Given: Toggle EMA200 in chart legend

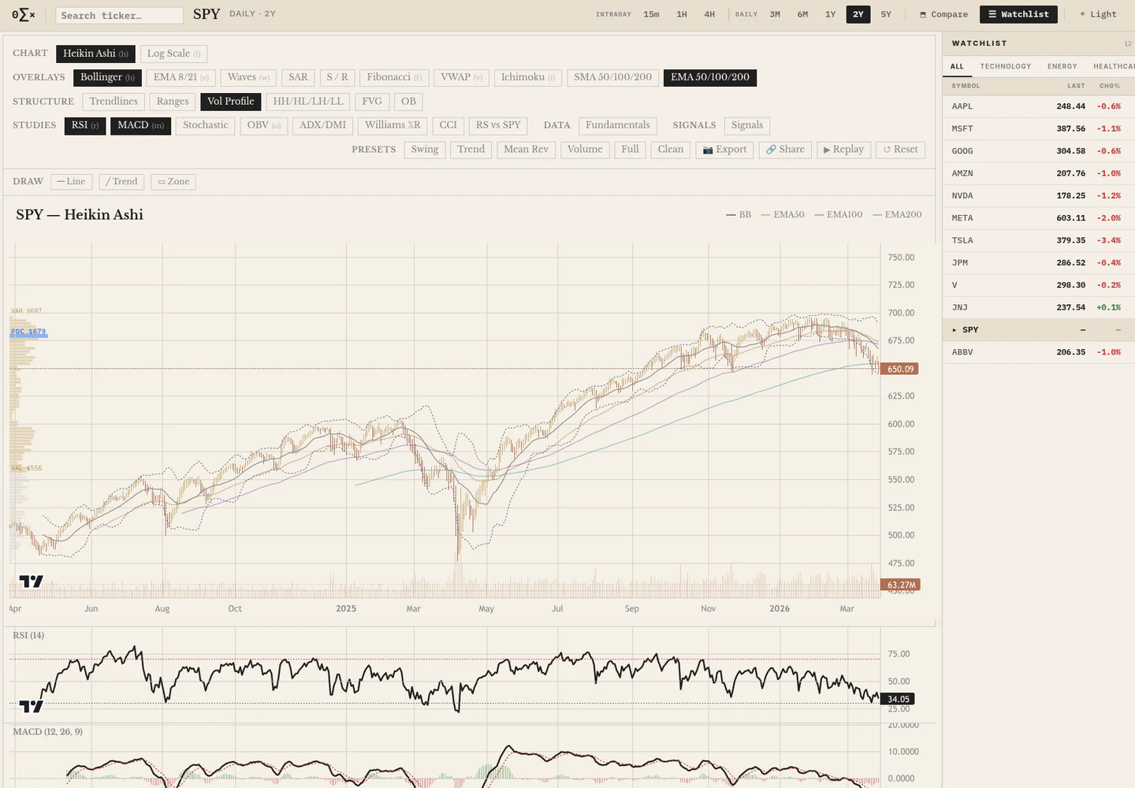Looking at the screenshot, I should [897, 214].
